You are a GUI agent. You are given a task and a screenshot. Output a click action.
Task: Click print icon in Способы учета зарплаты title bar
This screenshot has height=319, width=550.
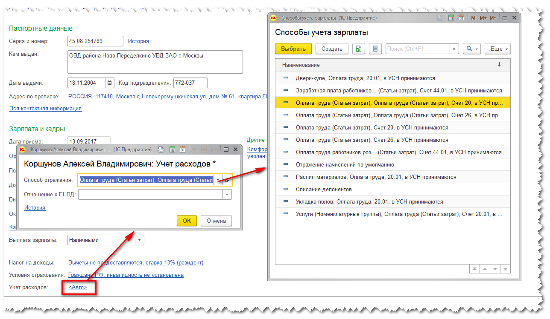[440, 18]
